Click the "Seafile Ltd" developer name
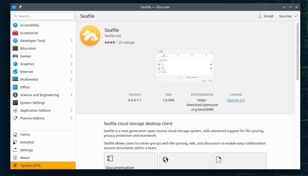 (x=113, y=36)
